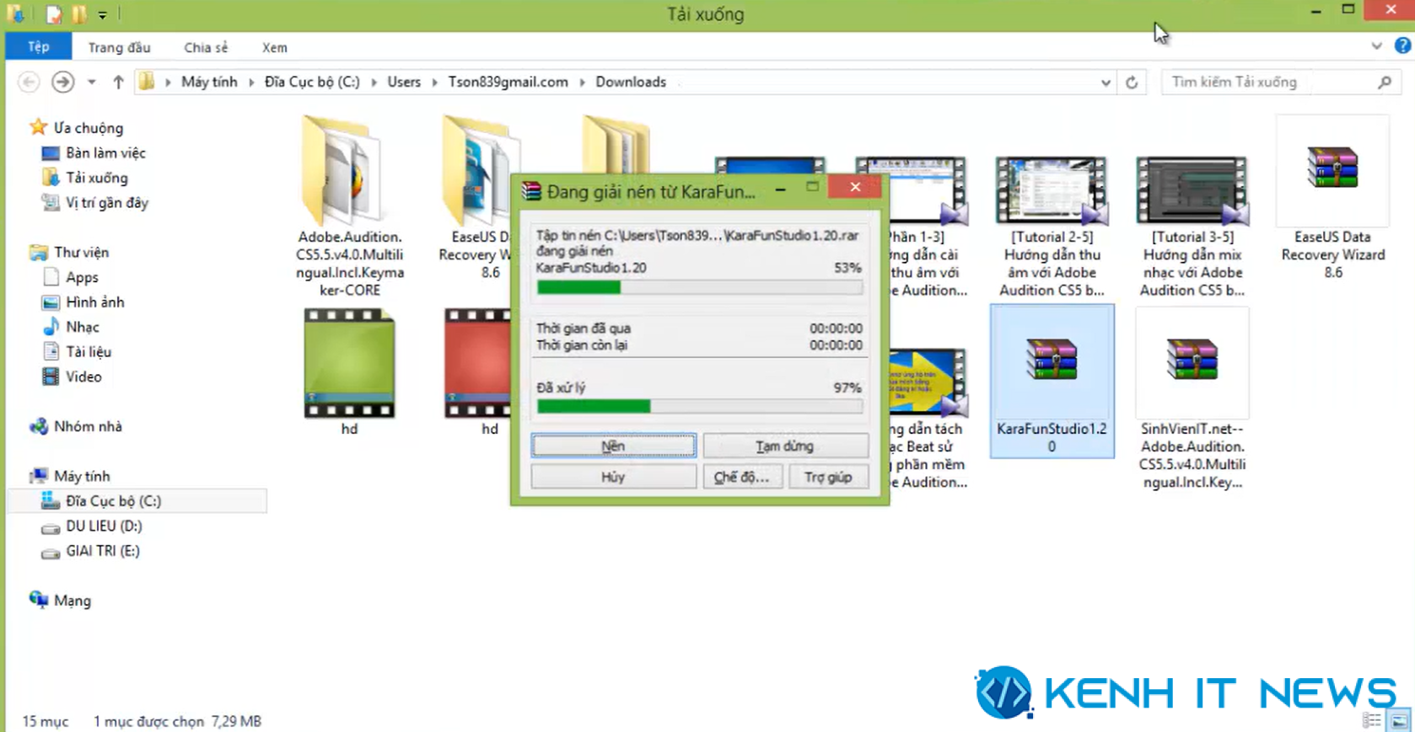
Task: Click Nền button in extraction dialog
Action: click(x=613, y=446)
